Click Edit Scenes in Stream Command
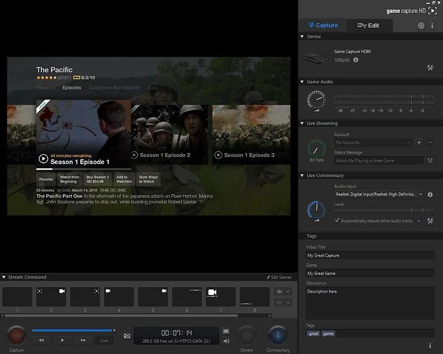 (279, 277)
